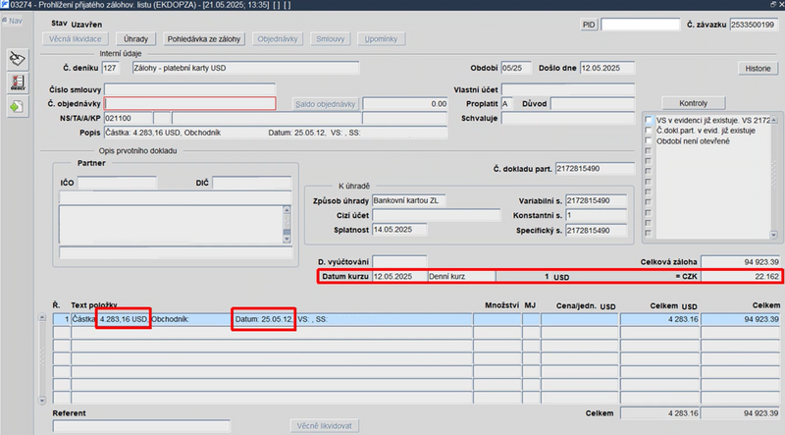
Task: Tick 'Období není otevřené' checkbox
Action: coord(649,140)
